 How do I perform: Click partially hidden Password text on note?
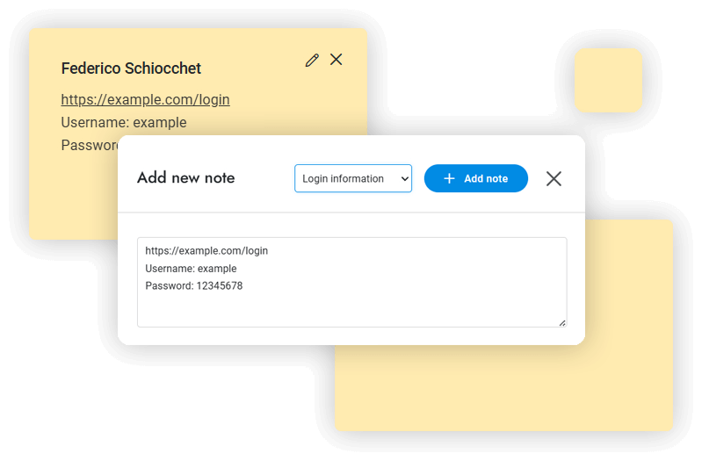click(x=89, y=146)
